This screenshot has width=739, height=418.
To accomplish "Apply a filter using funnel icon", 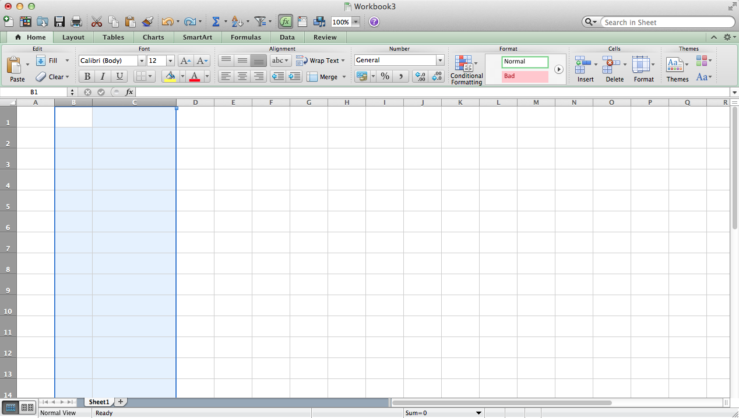I will (x=260, y=22).
